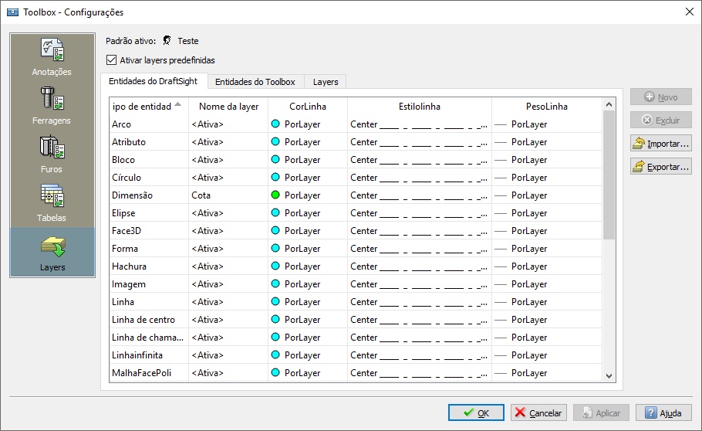Toggle Ativar layers predefinidas checkbox
This screenshot has width=702, height=431.
pyautogui.click(x=112, y=60)
